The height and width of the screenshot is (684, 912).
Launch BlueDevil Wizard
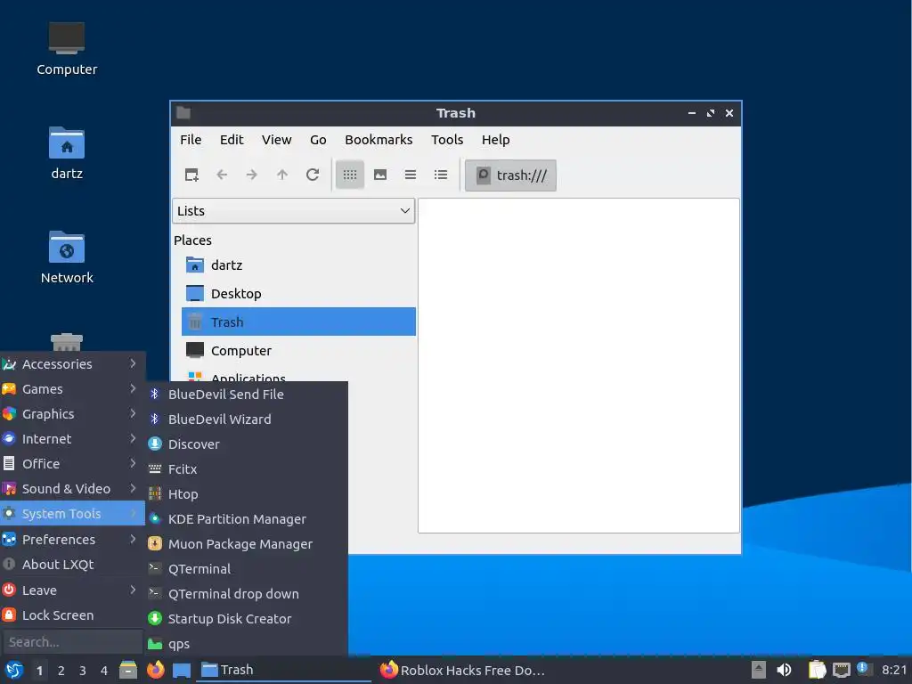click(247, 419)
